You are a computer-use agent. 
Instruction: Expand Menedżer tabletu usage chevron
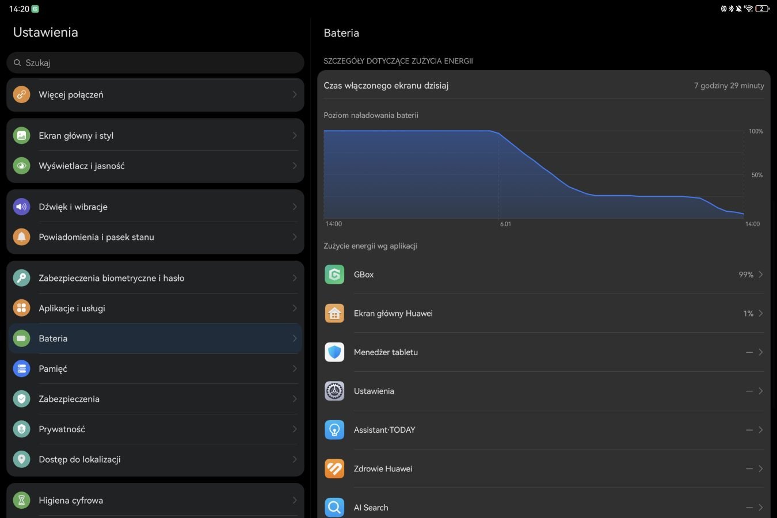(x=761, y=352)
